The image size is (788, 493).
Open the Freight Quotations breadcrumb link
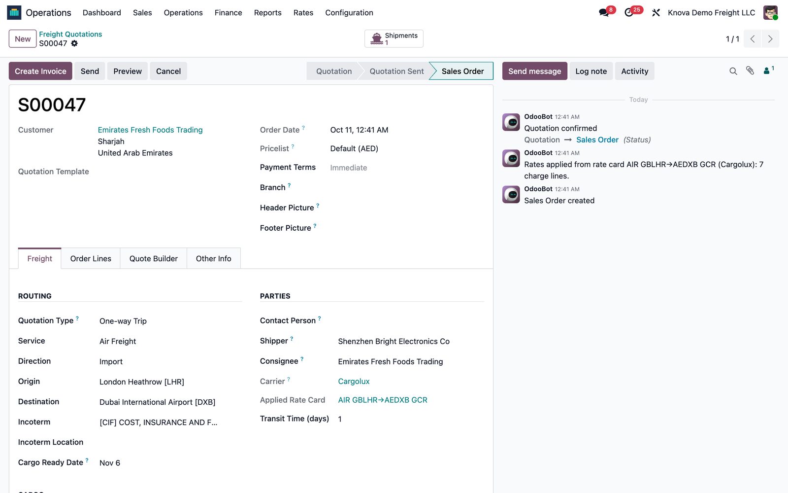tap(70, 34)
